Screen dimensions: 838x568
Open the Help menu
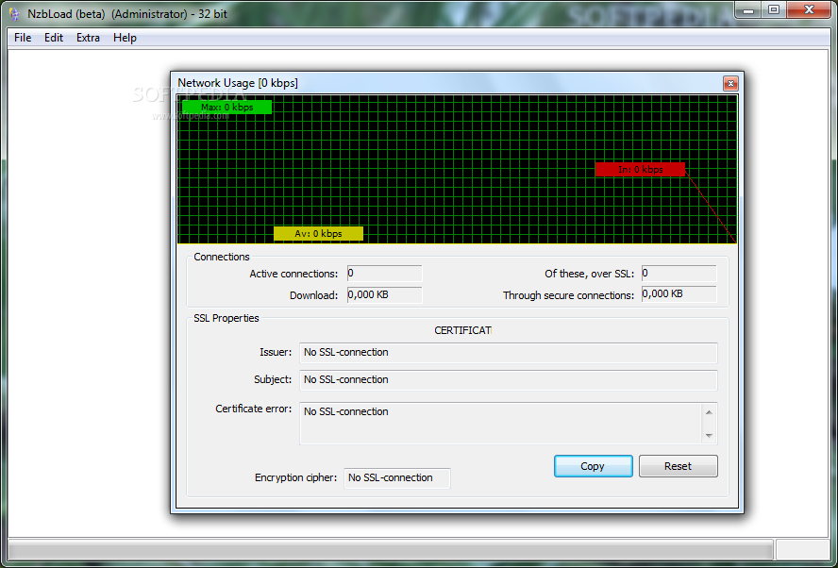(x=125, y=38)
